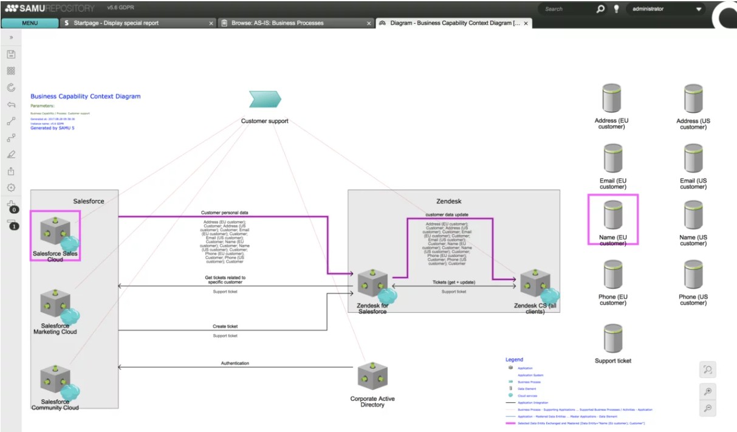Image resolution: width=737 pixels, height=432 pixels.
Task: Click inside the Search input field
Action: coord(566,9)
